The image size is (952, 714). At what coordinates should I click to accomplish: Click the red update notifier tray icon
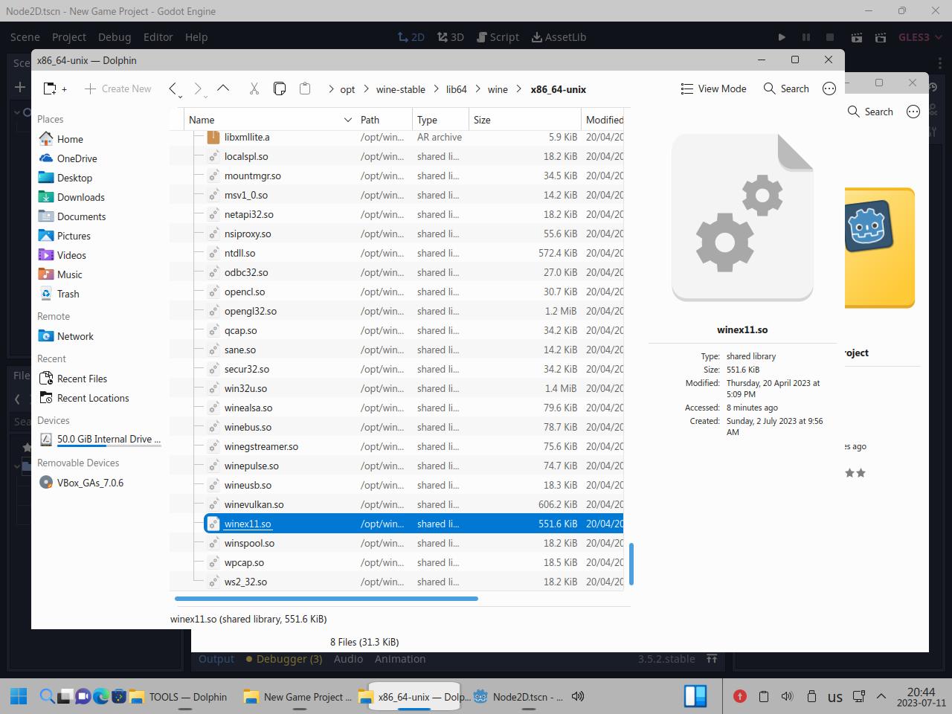[x=739, y=697]
